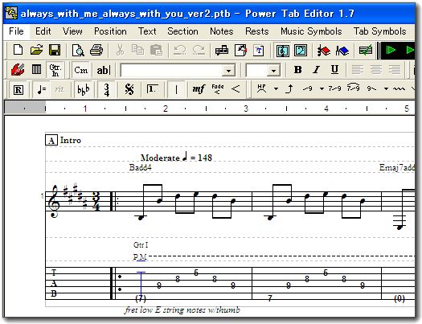Create a new file with the blank page icon
The height and width of the screenshot is (324, 422).
[x=18, y=50]
